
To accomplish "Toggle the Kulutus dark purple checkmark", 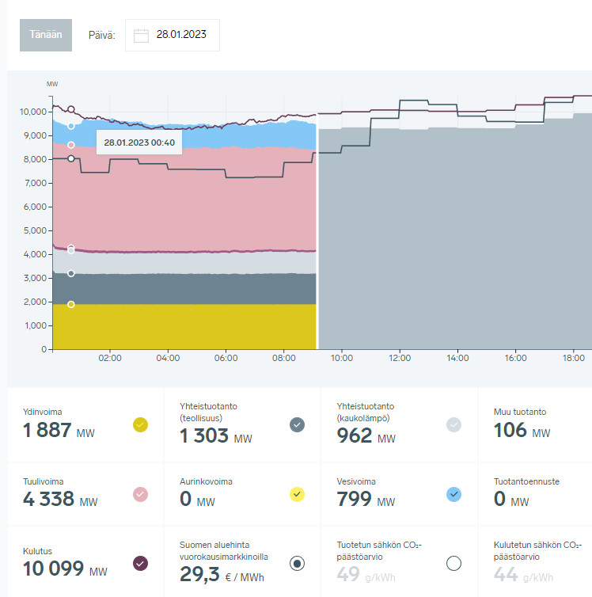I will coord(140,564).
